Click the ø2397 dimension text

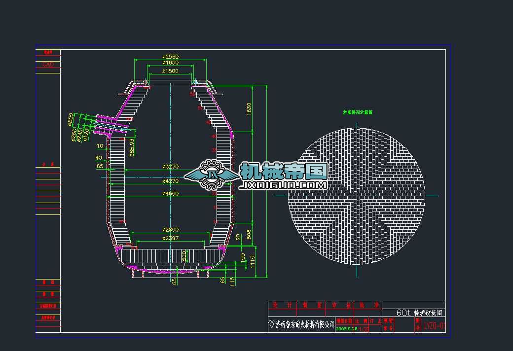(x=170, y=238)
